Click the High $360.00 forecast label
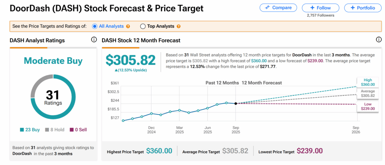This screenshot has width=385, height=165. pyautogui.click(x=368, y=82)
